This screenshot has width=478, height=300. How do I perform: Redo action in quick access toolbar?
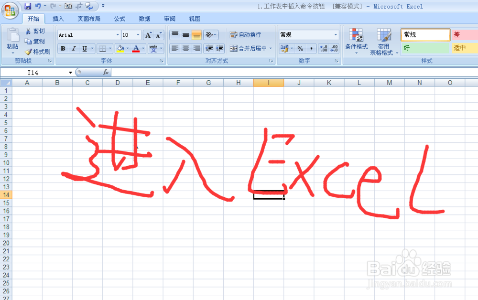point(53,6)
